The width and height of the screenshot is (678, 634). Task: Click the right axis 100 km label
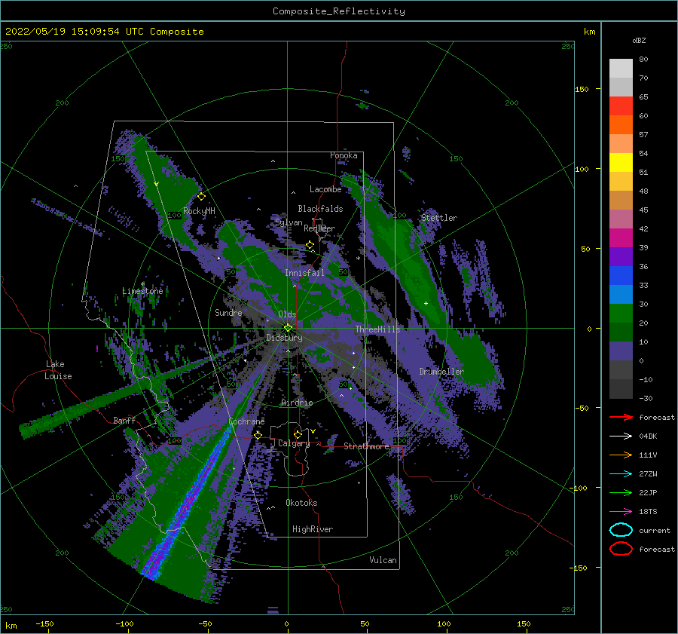582,169
